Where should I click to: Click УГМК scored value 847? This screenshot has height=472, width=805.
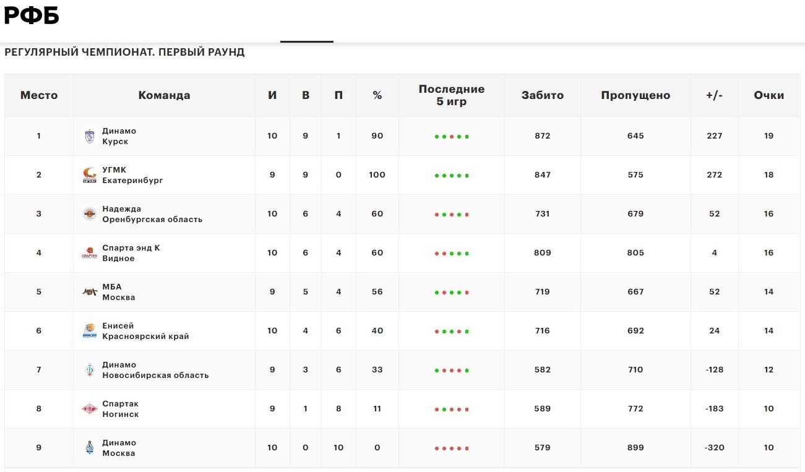pyautogui.click(x=543, y=175)
